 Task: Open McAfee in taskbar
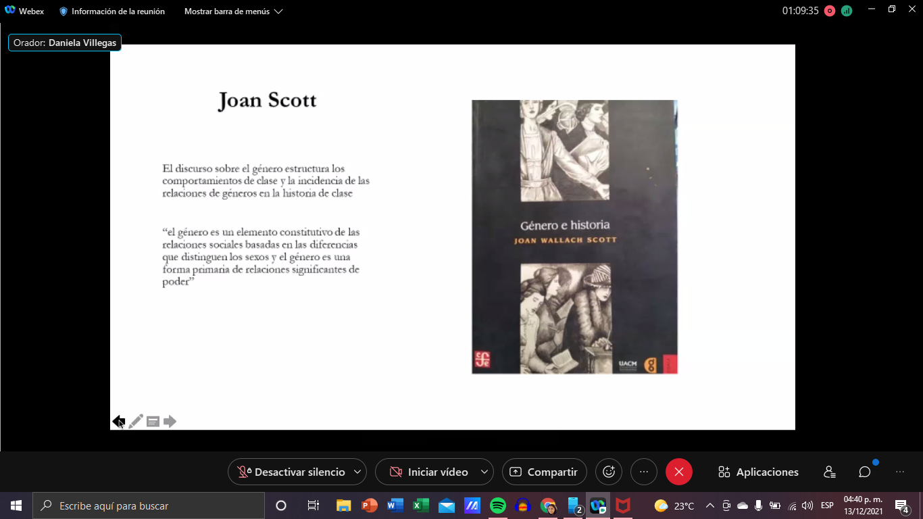(x=623, y=505)
